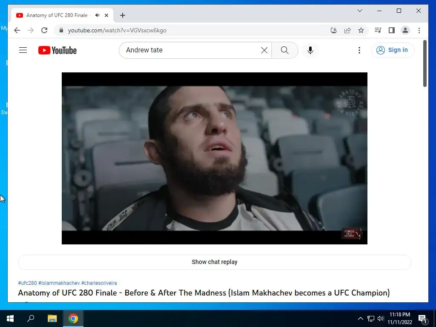Open the Chrome side panel
This screenshot has width=436, height=327.
click(x=392, y=30)
